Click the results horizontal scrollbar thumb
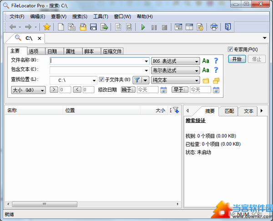The image size is (273, 221). point(45,204)
